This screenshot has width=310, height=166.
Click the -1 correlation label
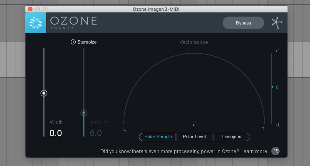point(278,125)
